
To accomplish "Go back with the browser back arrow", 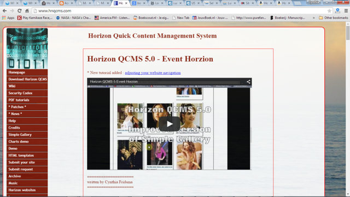I will [x=4, y=11].
